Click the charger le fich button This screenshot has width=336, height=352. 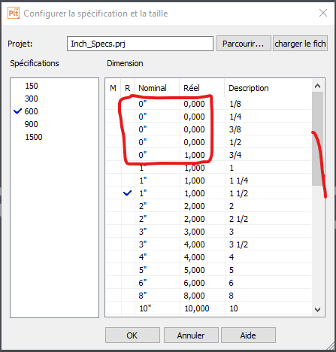tap(300, 44)
